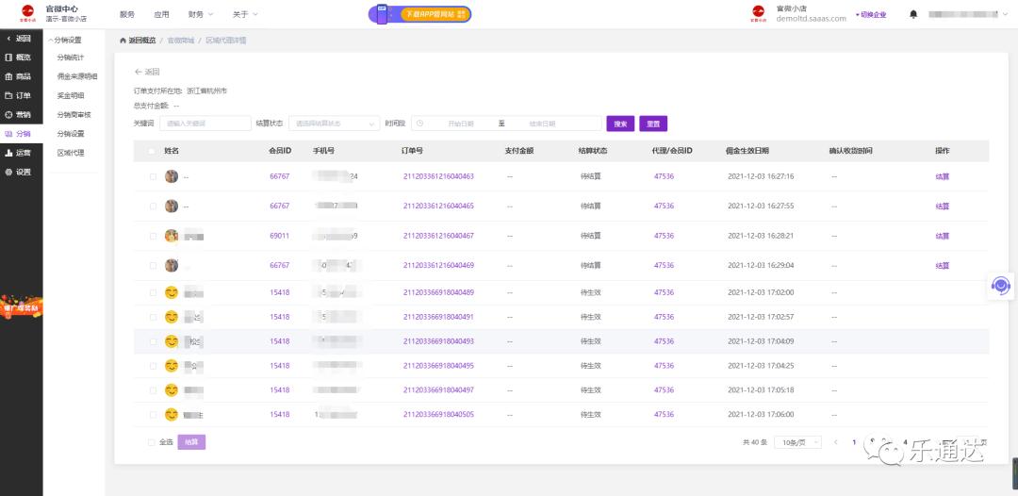Collapse the 分销设置 submenu group
The height and width of the screenshot is (496, 1018).
click(67, 40)
